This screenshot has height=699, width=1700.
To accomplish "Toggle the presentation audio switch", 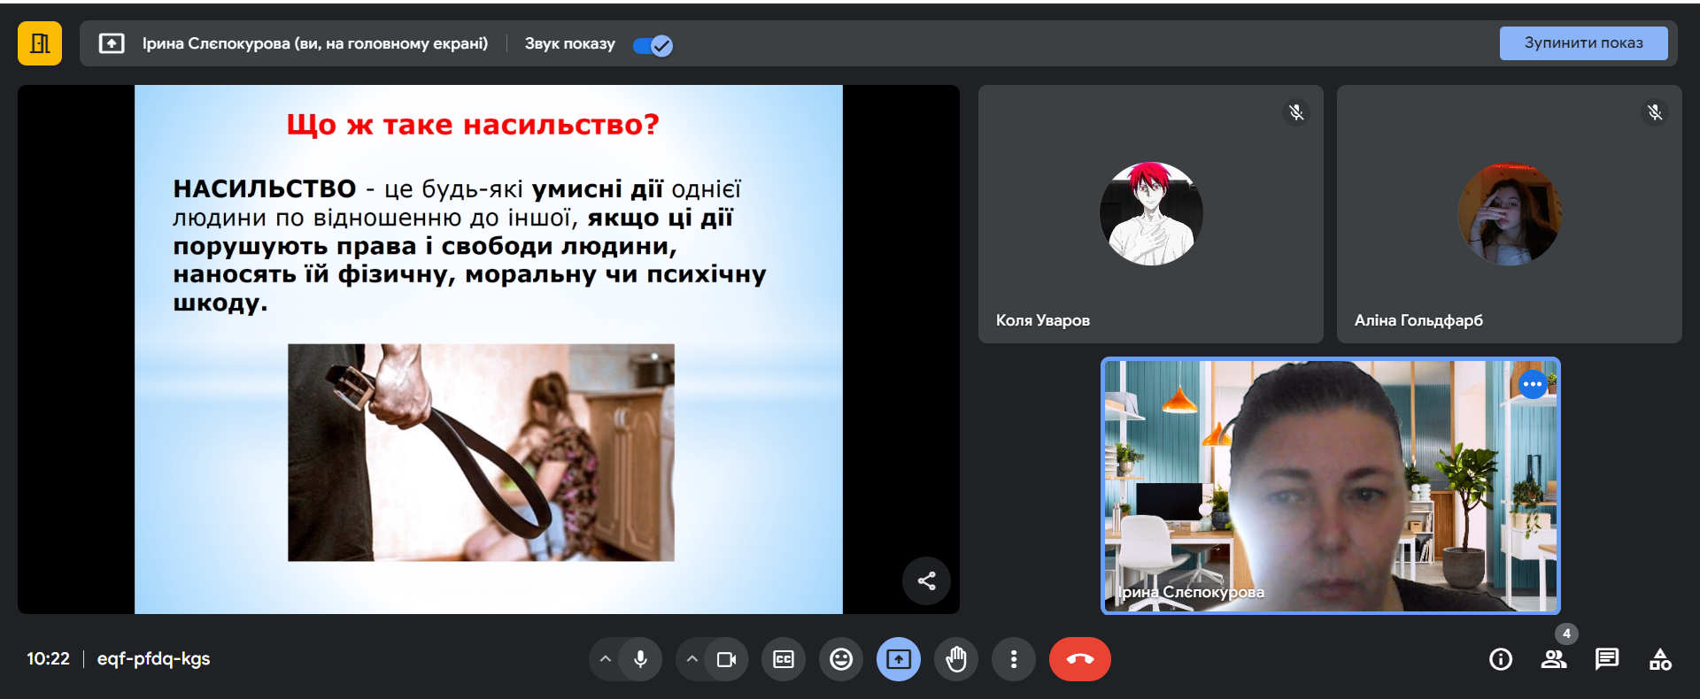I will coord(653,45).
